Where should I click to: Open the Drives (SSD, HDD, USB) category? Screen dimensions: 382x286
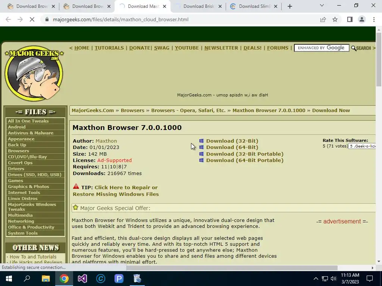tap(35, 175)
